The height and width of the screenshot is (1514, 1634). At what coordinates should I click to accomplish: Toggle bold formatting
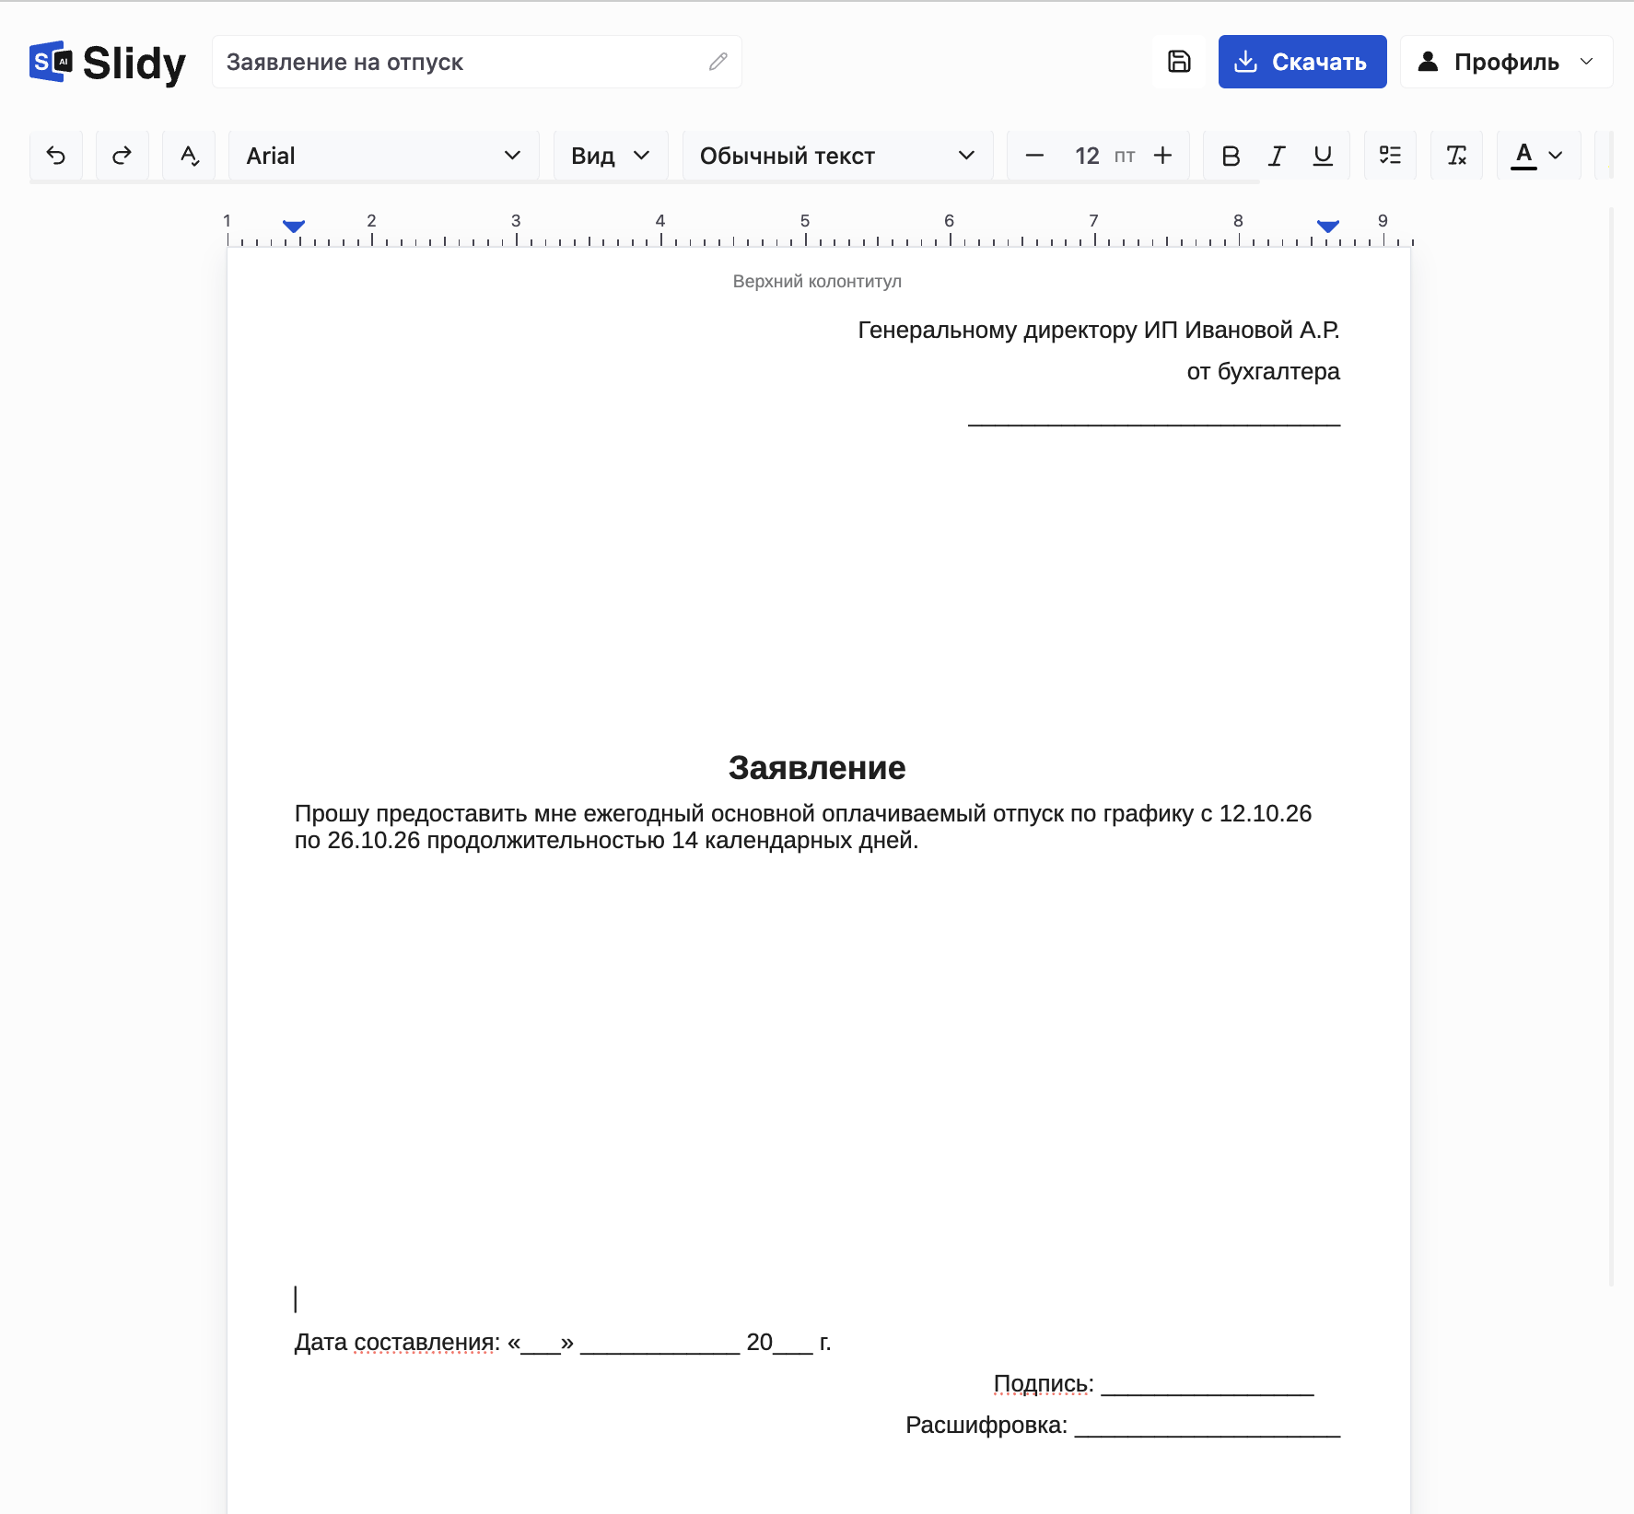pos(1231,156)
